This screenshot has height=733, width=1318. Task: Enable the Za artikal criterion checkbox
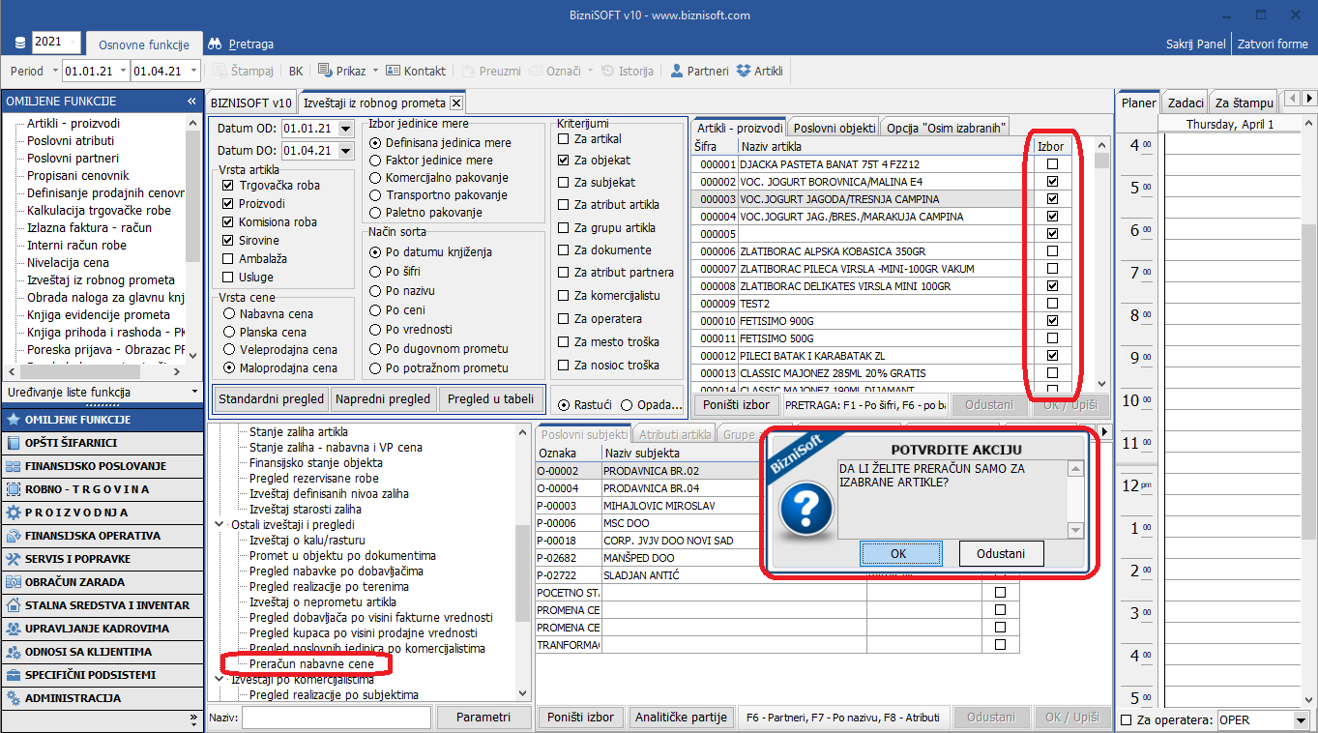[564, 139]
